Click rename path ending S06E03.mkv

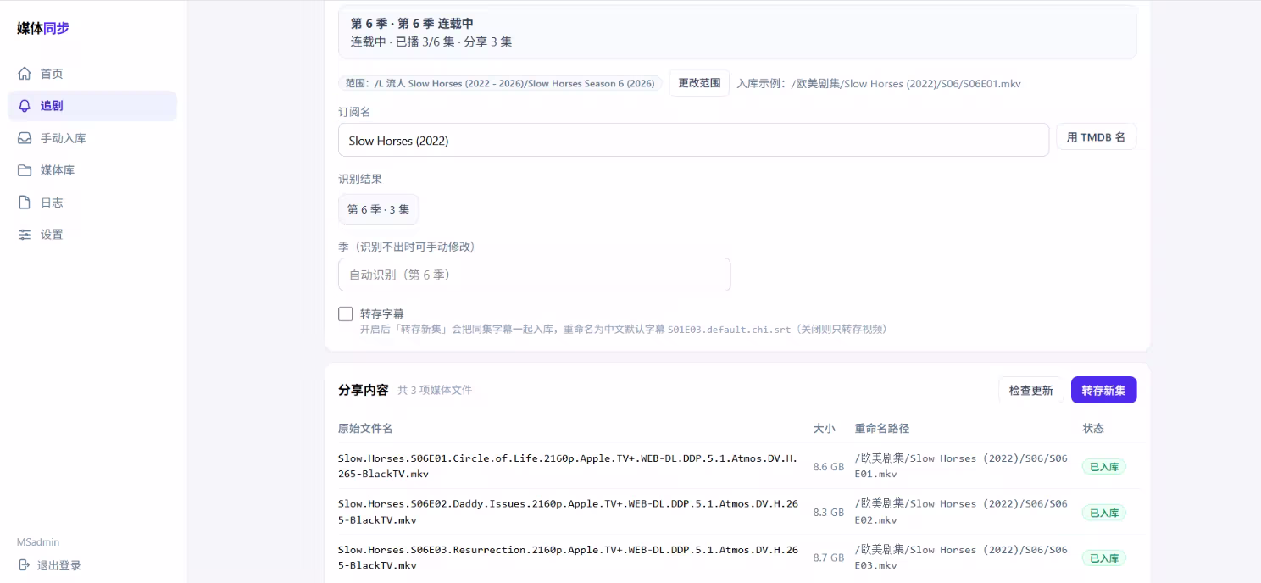click(961, 558)
